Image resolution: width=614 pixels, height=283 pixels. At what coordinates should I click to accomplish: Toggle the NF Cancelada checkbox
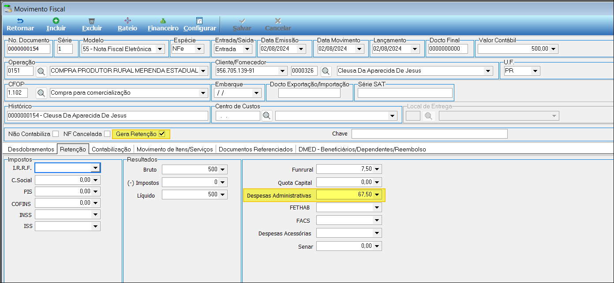point(107,134)
